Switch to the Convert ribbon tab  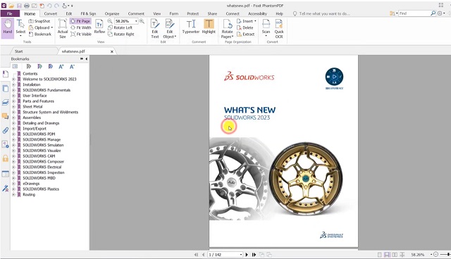point(50,13)
